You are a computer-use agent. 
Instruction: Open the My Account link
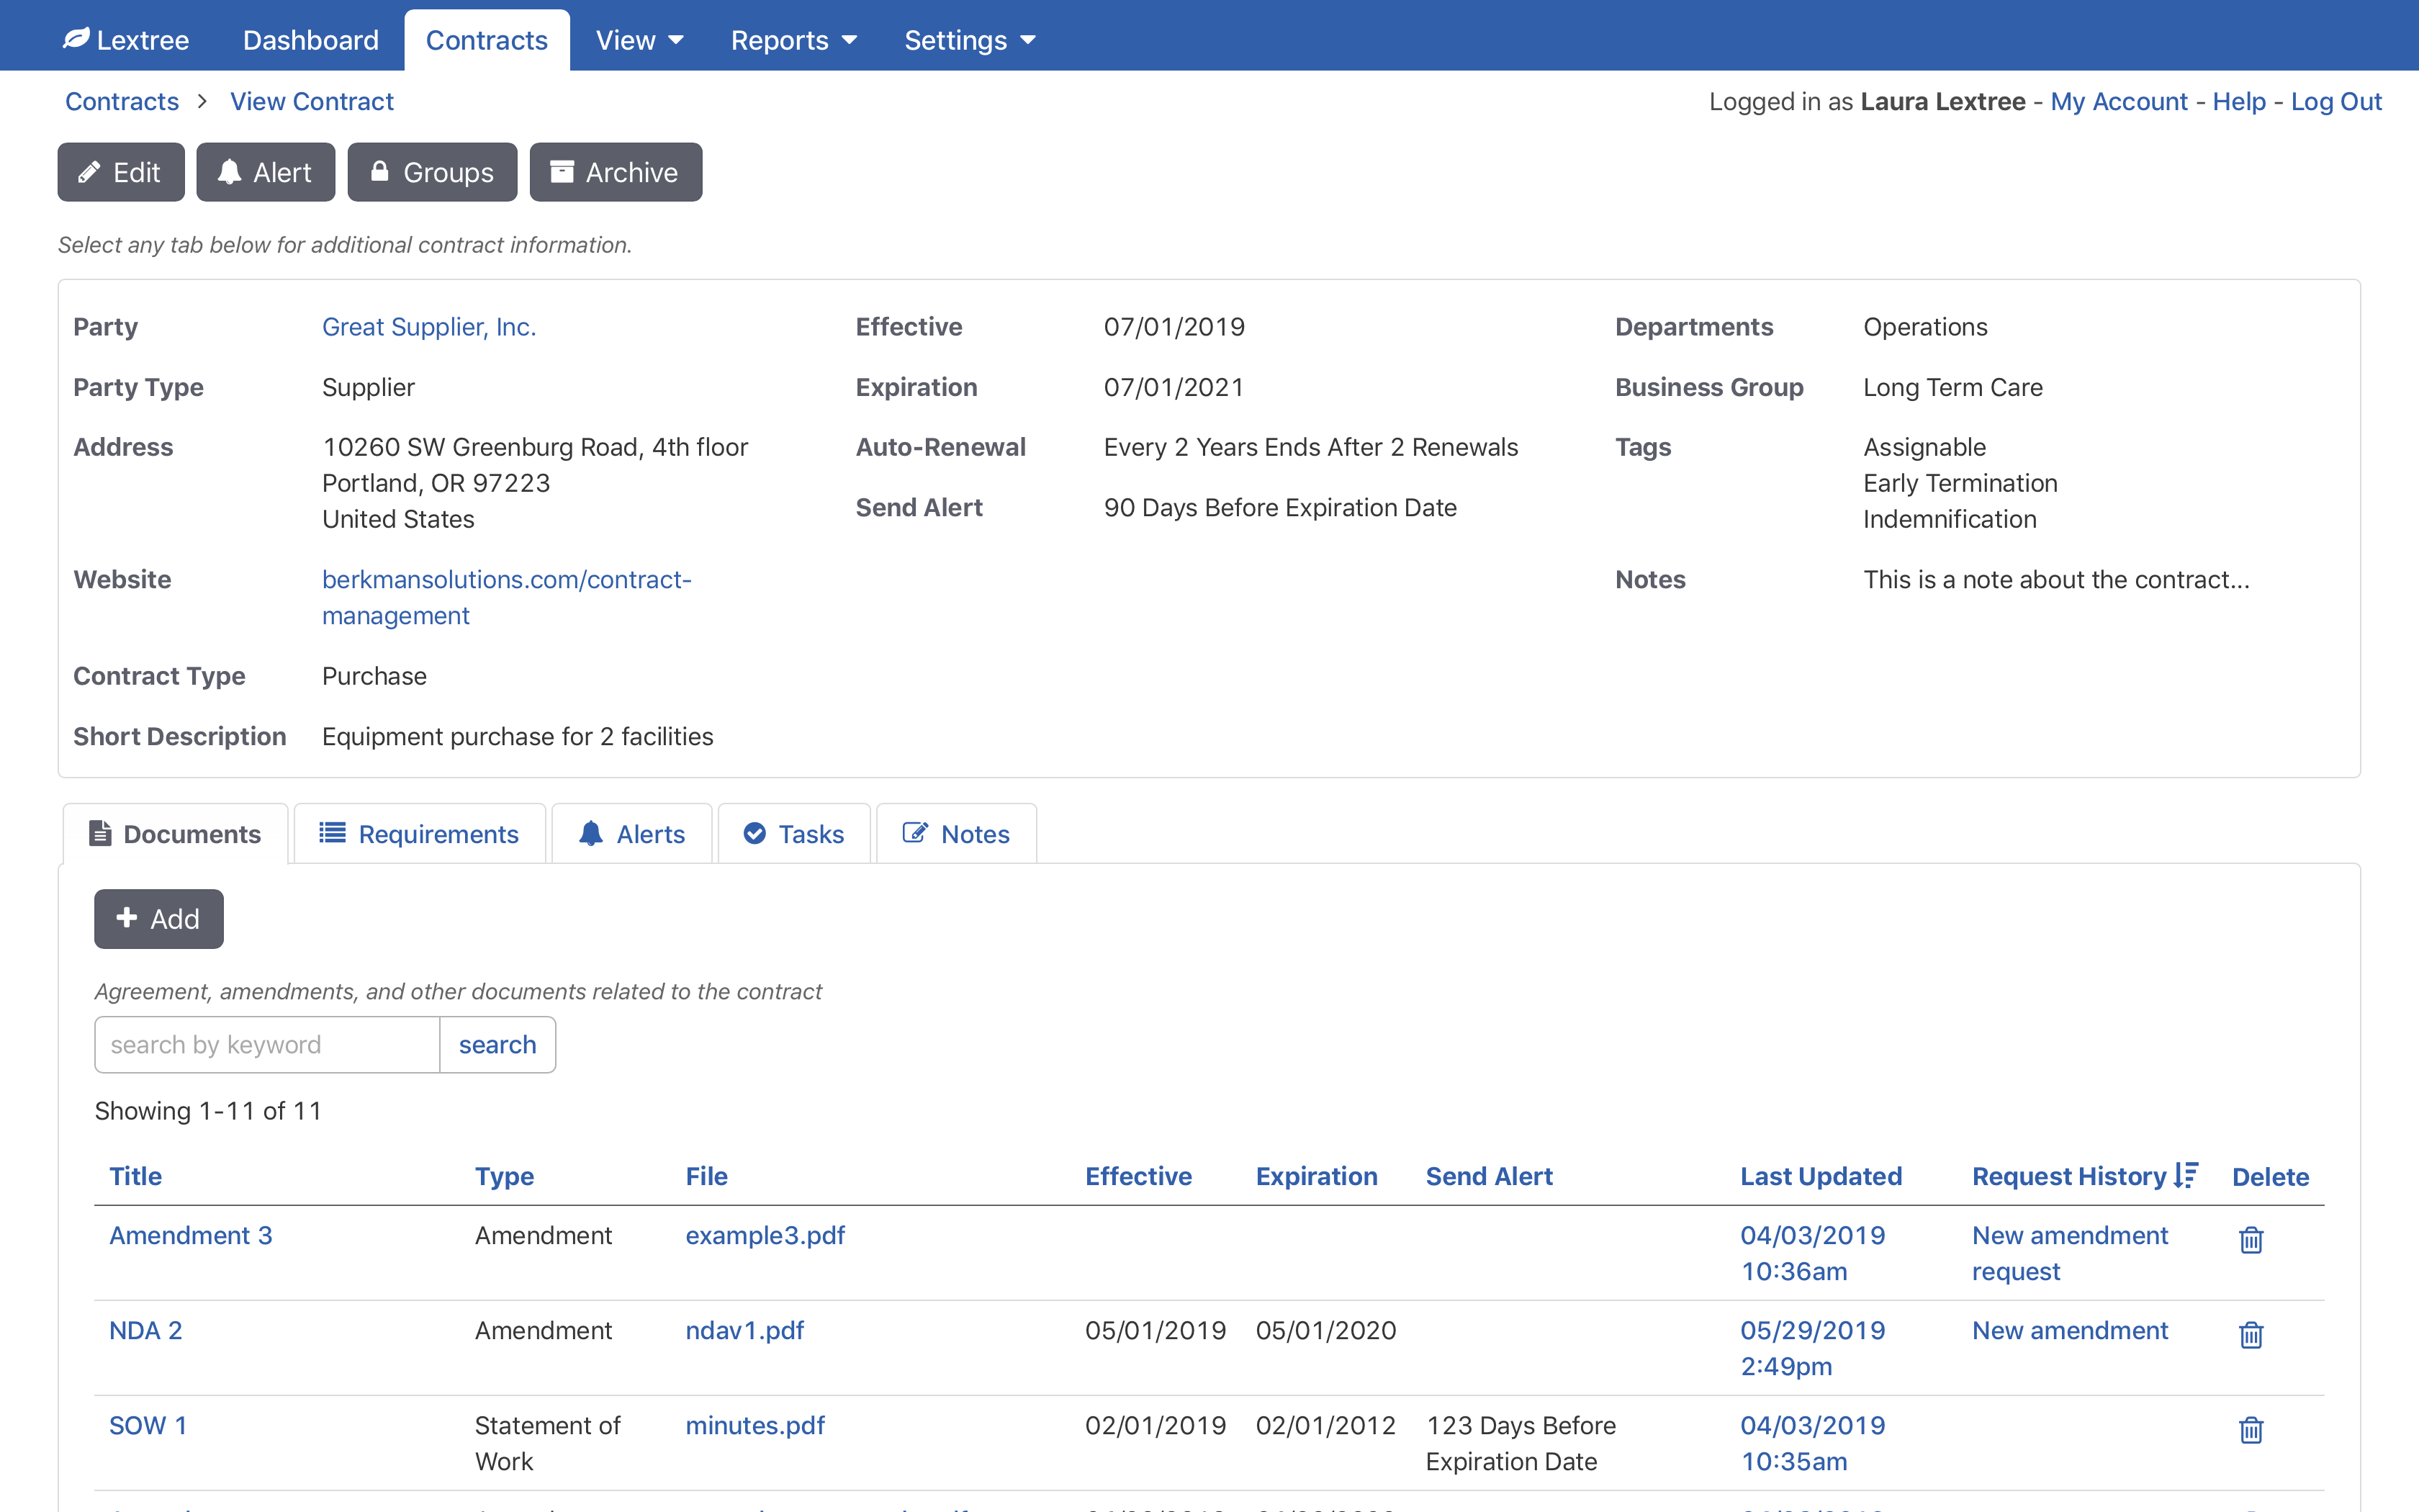pyautogui.click(x=2118, y=101)
